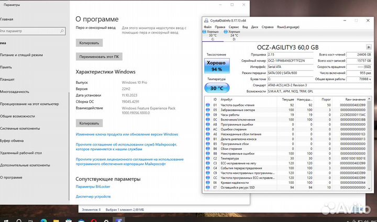377x222 pixels.
Task: Click the upper Копировать button in Settings
Action: point(89,43)
